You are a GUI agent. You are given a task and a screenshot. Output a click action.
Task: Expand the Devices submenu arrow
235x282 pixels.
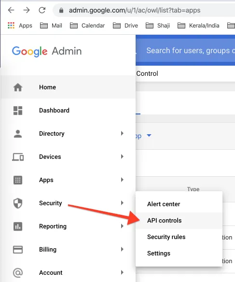point(122,156)
